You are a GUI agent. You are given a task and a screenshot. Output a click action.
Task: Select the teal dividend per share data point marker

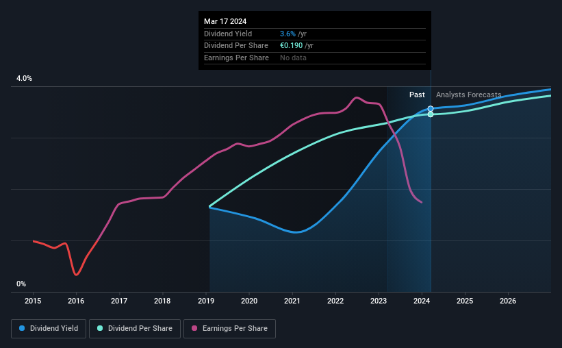[431, 114]
